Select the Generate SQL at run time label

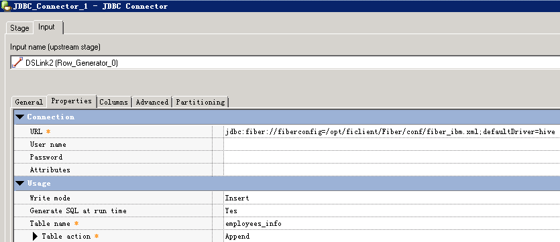point(78,211)
